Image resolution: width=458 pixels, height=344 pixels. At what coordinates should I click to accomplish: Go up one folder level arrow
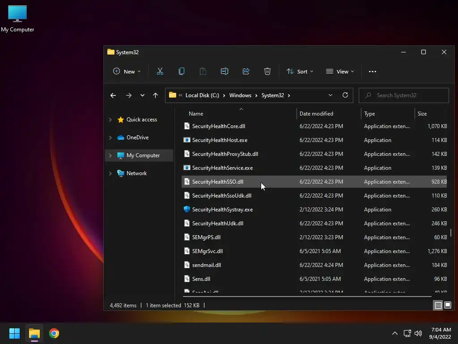coord(155,95)
